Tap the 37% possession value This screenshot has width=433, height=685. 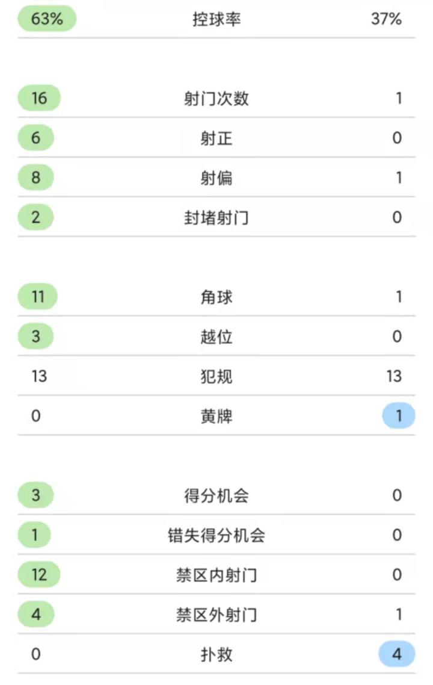386,19
